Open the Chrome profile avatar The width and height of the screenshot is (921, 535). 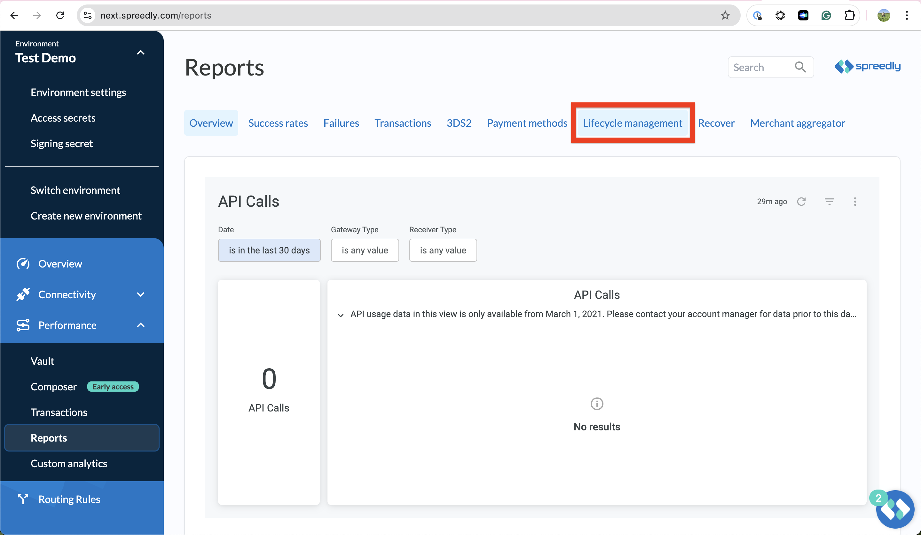884,15
